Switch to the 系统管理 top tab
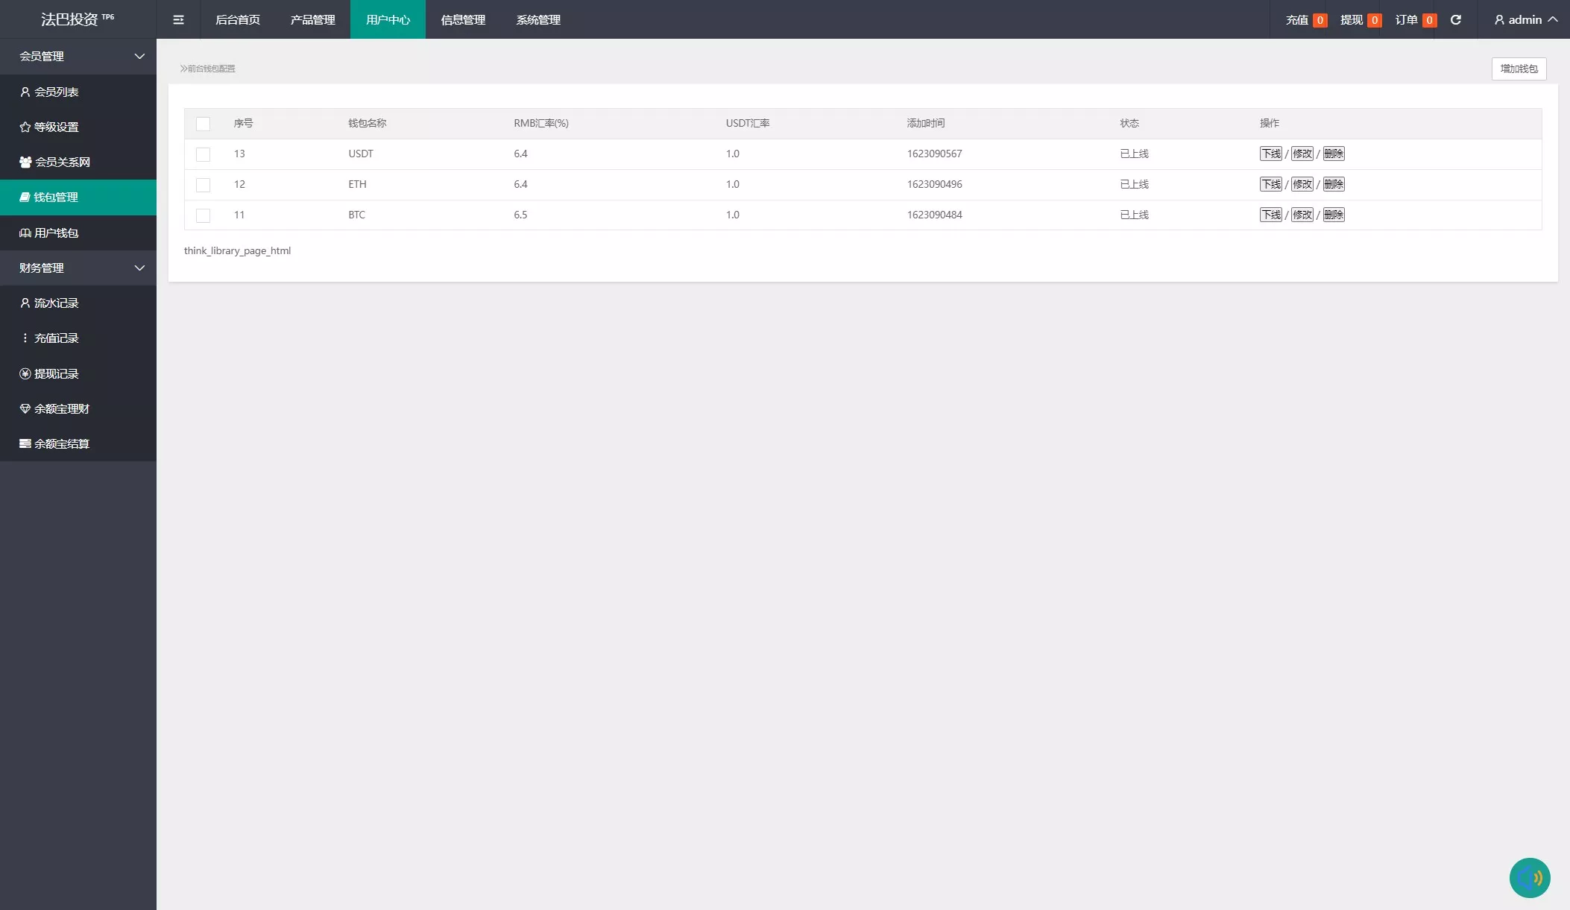Screen dimensions: 1570x910 click(x=538, y=20)
